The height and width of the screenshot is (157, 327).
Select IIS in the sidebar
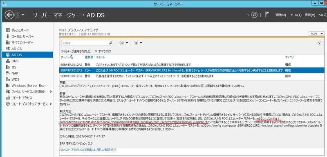[x=14, y=67]
